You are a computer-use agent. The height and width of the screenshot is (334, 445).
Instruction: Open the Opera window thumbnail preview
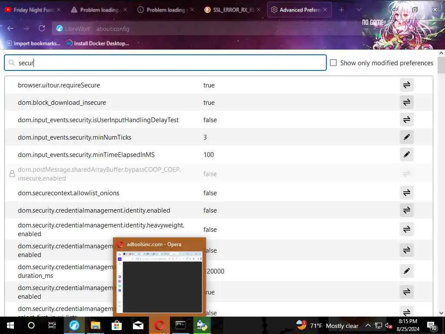pyautogui.click(x=159, y=277)
